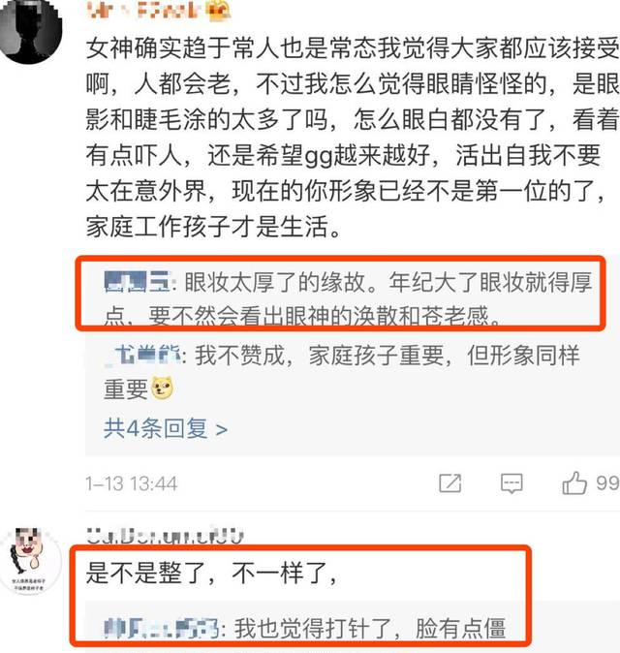
Task: Tap the 1-13 13:44 timestamp
Action: coord(132,483)
